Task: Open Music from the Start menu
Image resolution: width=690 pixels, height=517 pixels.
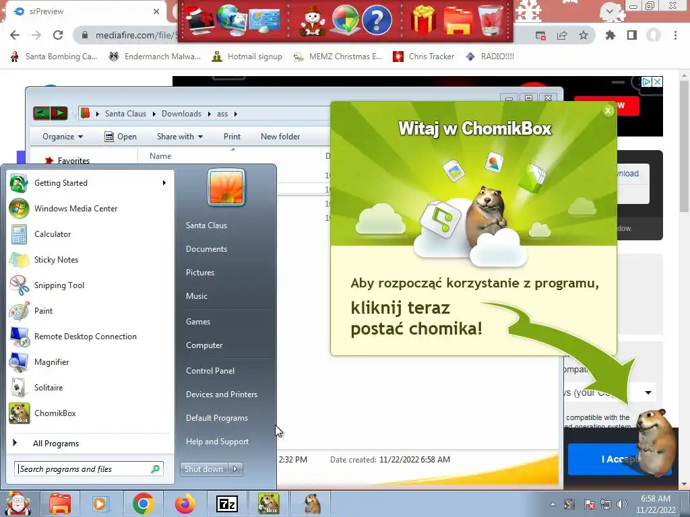Action: tap(197, 296)
